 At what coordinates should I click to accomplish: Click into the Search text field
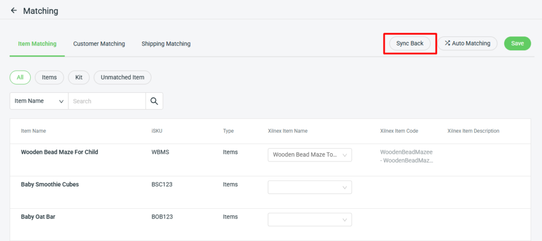(x=107, y=101)
